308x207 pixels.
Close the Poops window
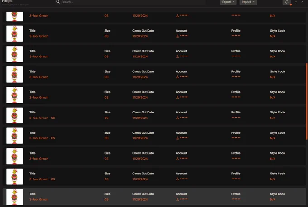coord(302,2)
